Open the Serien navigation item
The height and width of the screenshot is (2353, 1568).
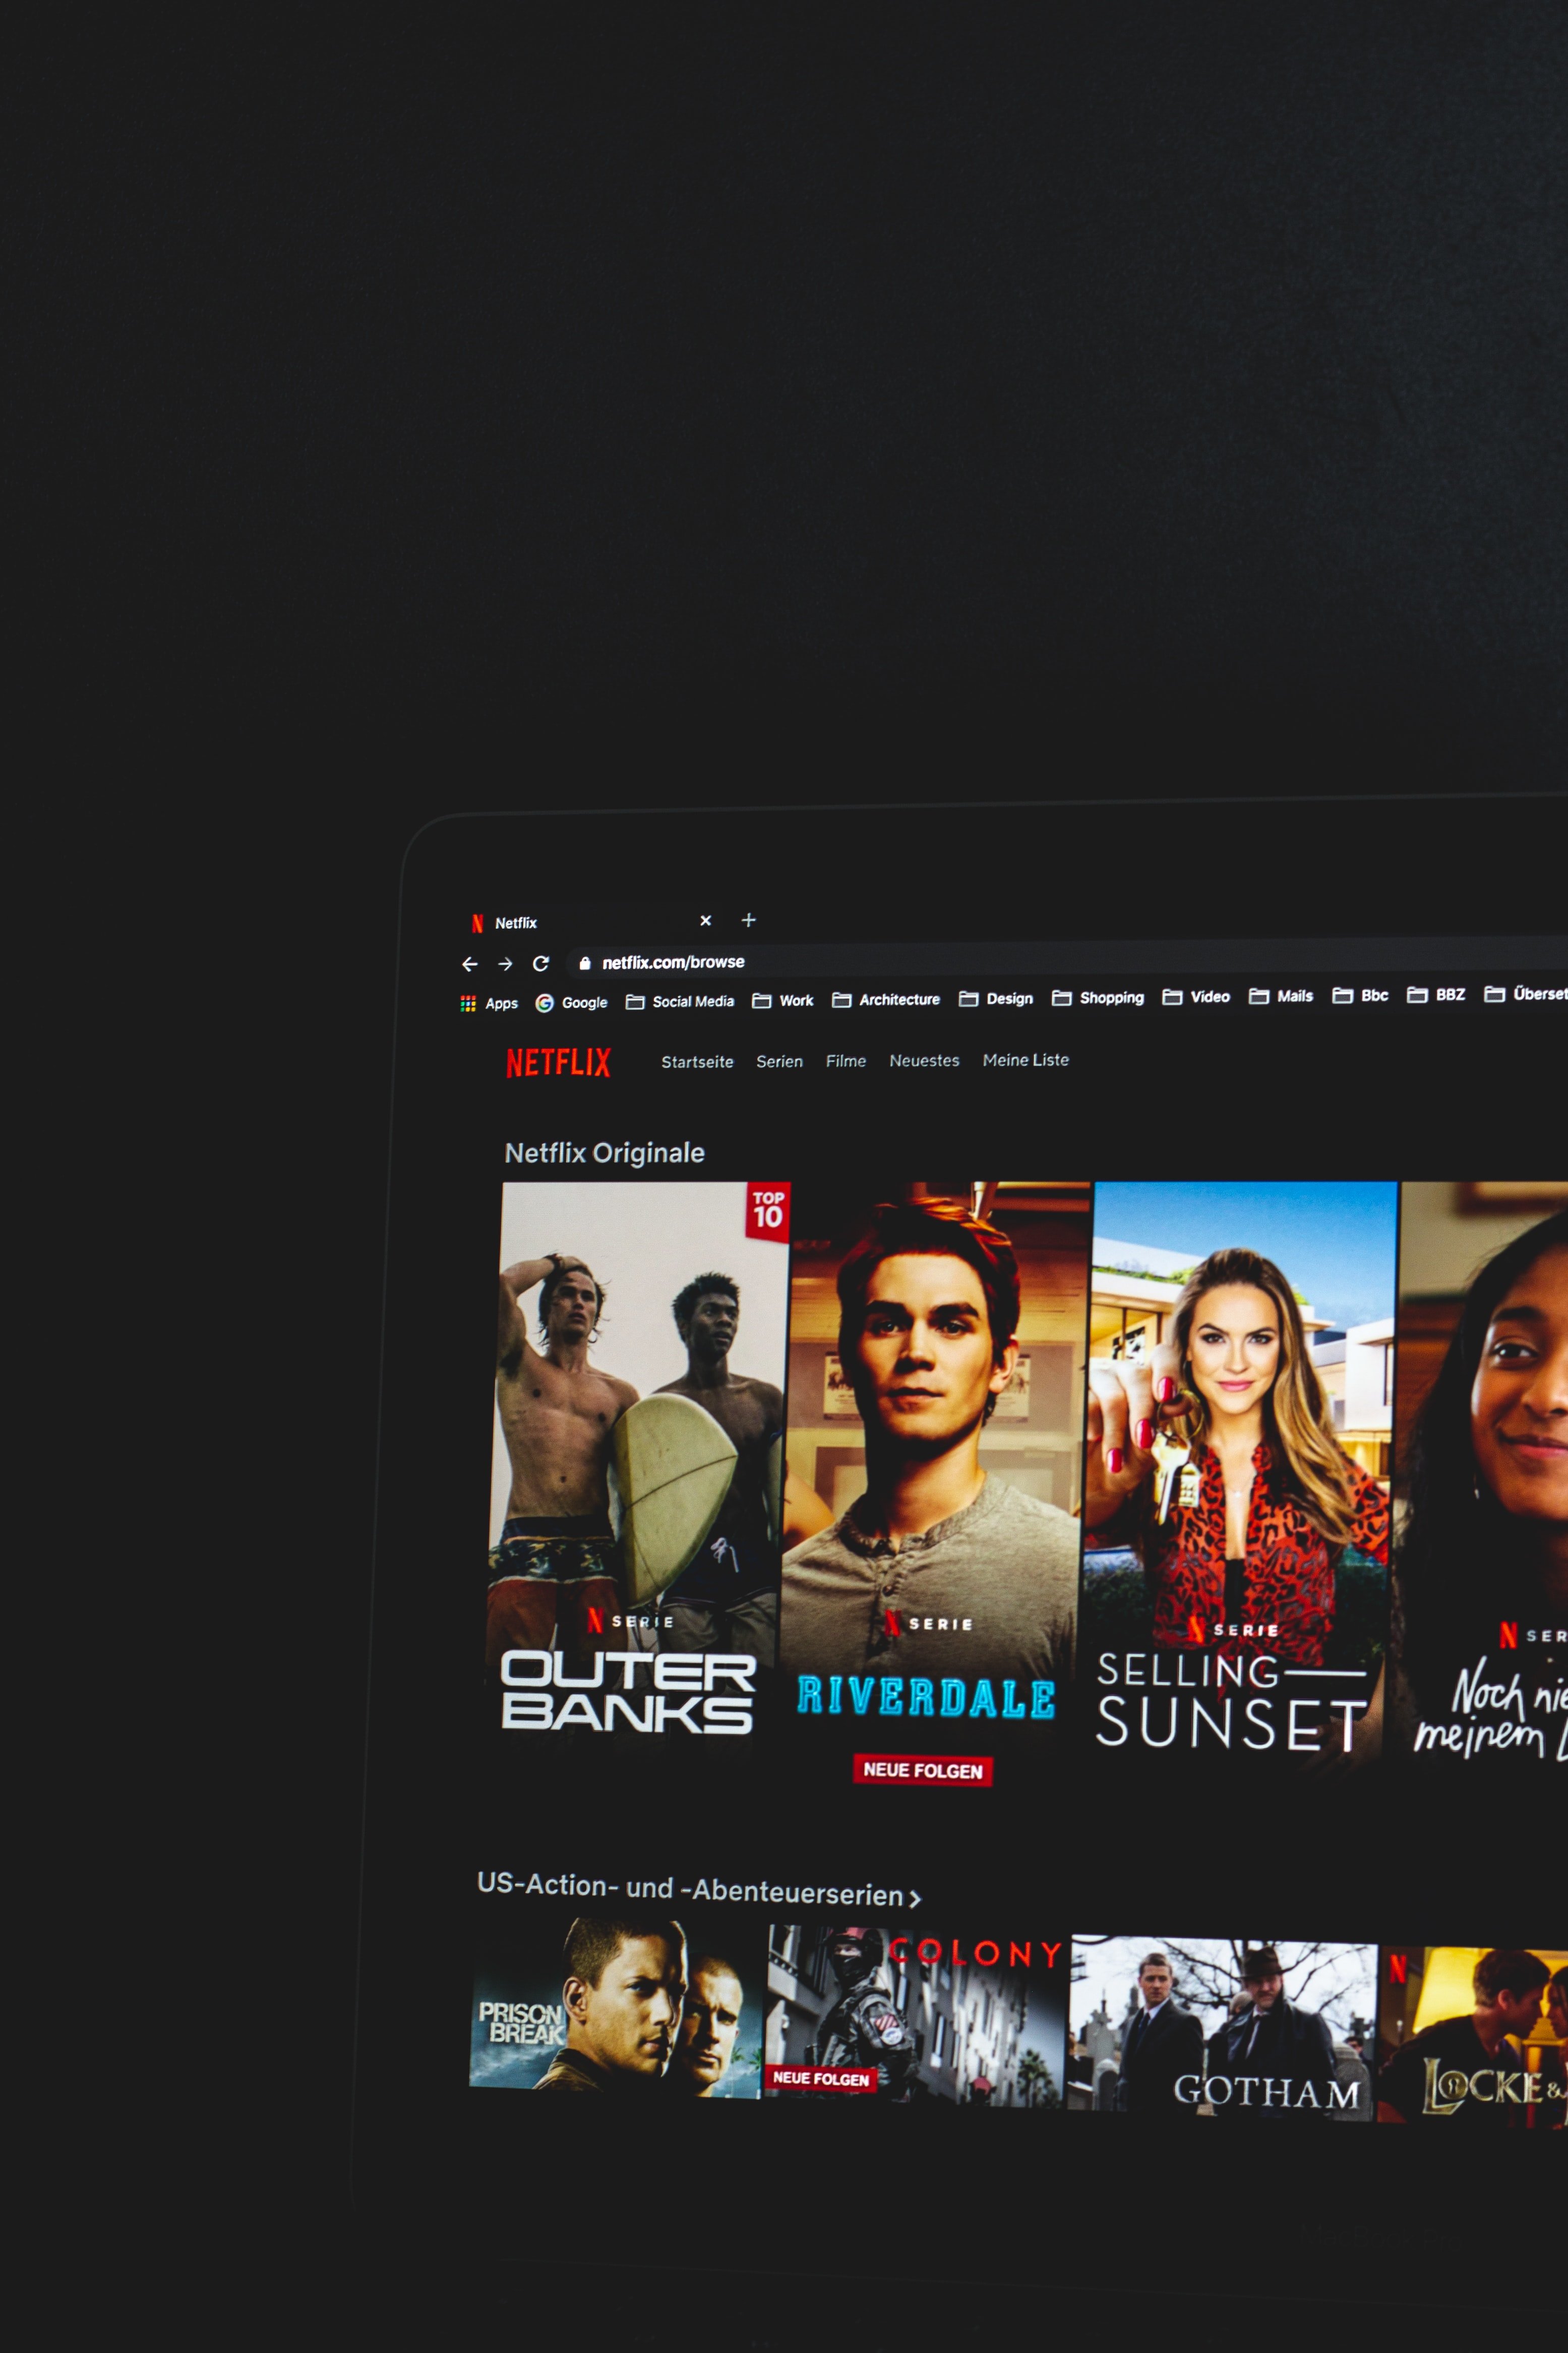coord(779,1060)
